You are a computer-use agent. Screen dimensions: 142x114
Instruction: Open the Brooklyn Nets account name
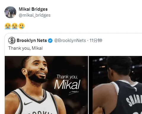click(x=32, y=40)
